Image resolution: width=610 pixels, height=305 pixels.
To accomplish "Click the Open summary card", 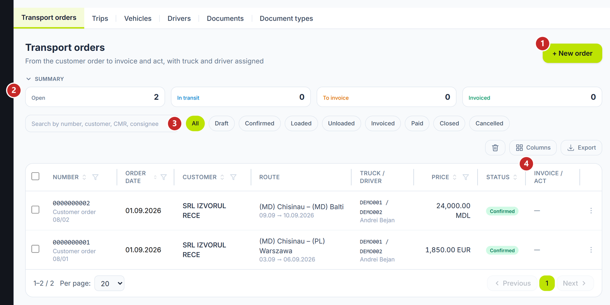I will (95, 97).
